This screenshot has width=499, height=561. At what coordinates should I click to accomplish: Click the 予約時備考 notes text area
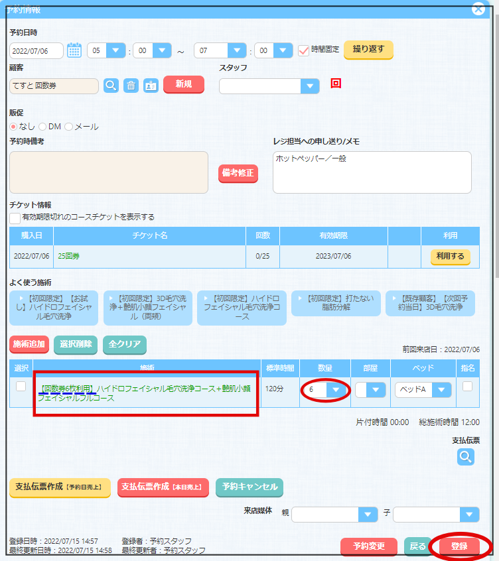click(x=109, y=172)
